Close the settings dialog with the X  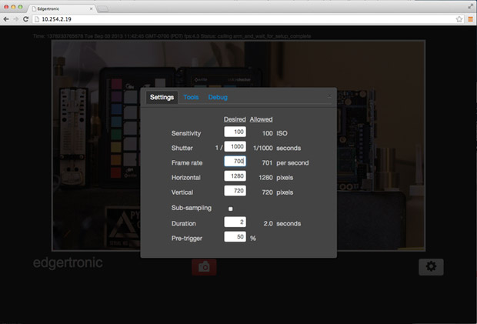point(329,96)
